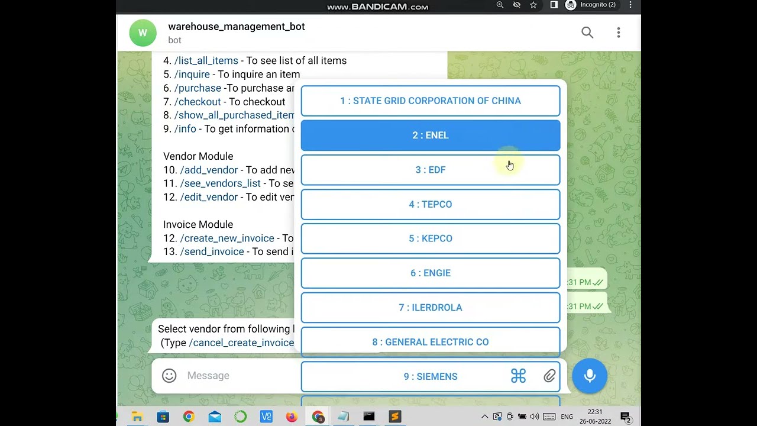Screen dimensions: 757x426
Task: Open the Notepad-like taskbar icon
Action: tap(343, 417)
